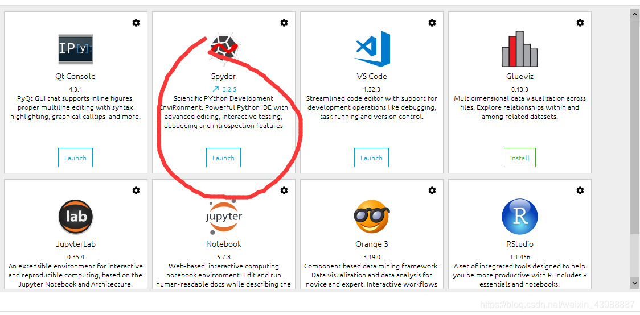
Task: Launch VS Code
Action: click(371, 157)
